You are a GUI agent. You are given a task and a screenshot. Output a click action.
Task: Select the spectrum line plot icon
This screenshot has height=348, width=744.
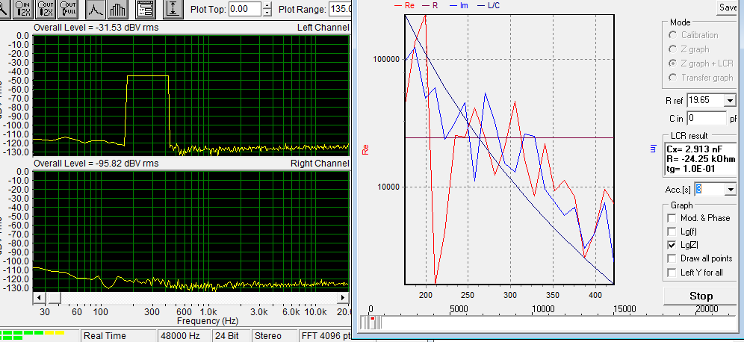(96, 9)
